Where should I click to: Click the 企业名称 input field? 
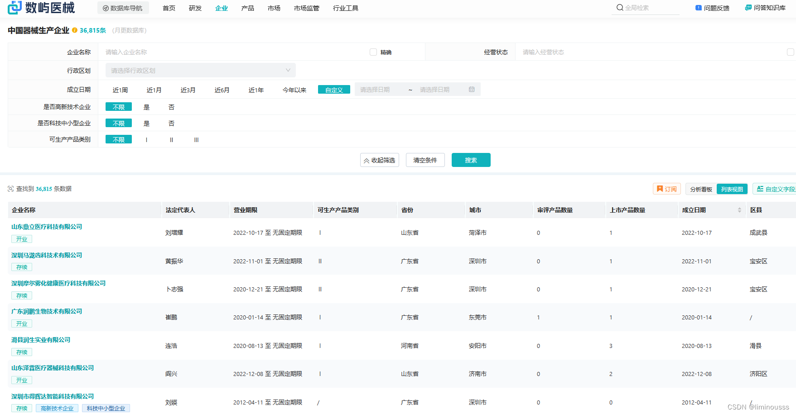(233, 52)
